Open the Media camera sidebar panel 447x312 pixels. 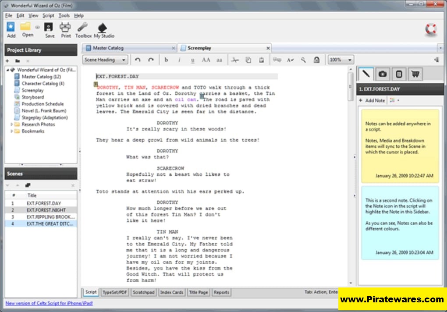[x=383, y=74]
